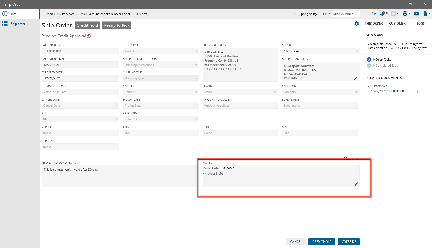This screenshot has width=432, height=248.
Task: Click the blue Open Tasks check icon
Action: 369,60
